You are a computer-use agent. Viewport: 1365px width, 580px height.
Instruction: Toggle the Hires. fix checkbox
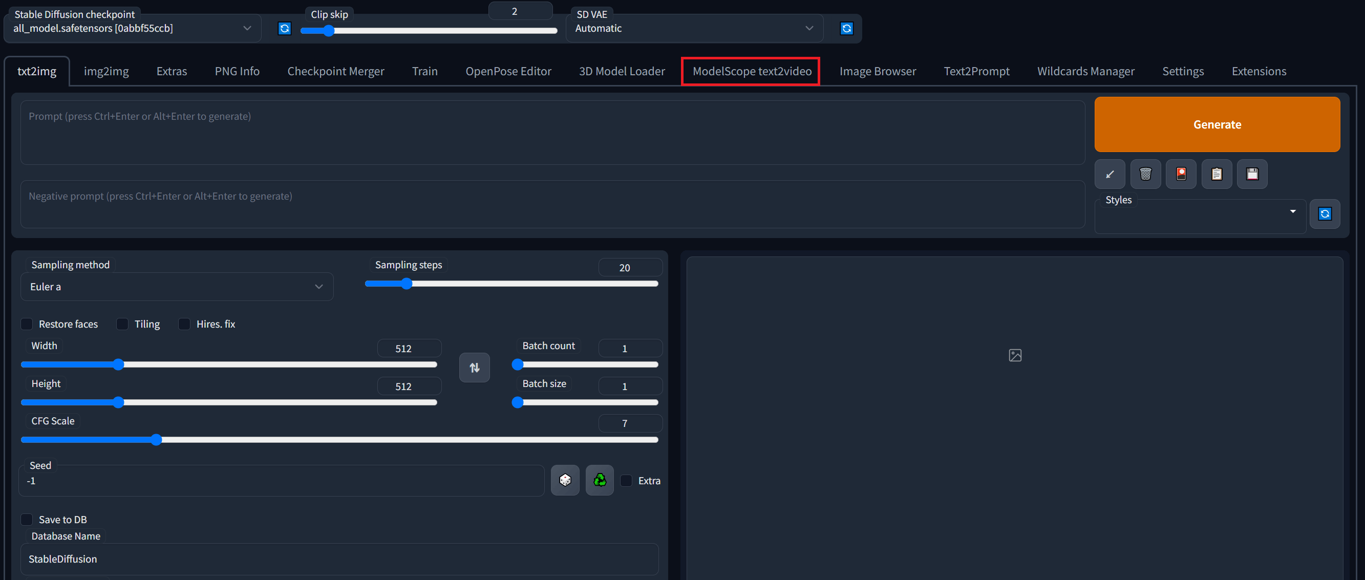coord(184,324)
